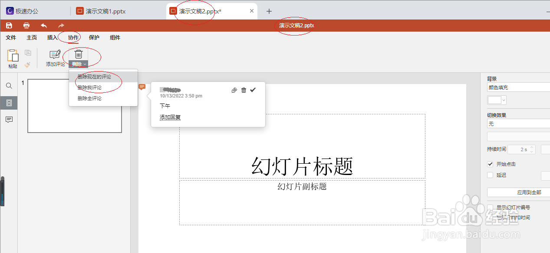Viewport: 550px width, 253px height.
Task: Click the Undo arrow icon
Action: click(43, 25)
